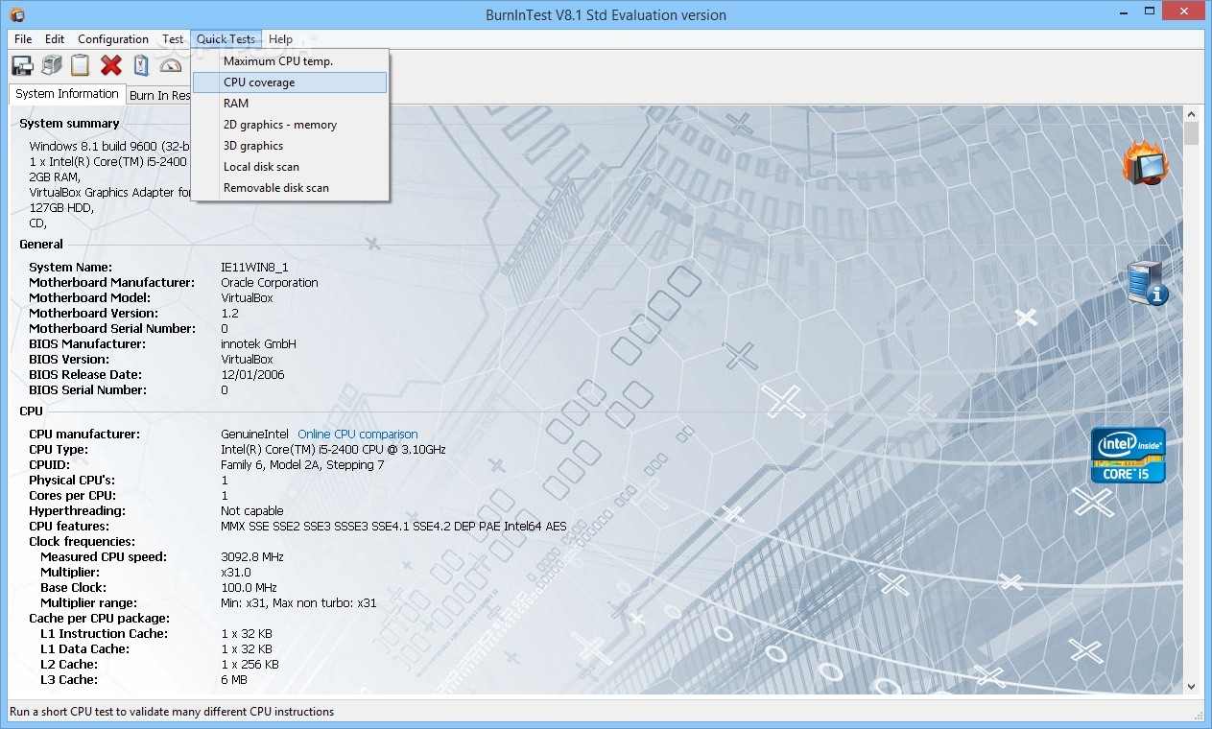Click the vertical scrollbar thumb
Screen dimensions: 1212x729
coord(1191,133)
